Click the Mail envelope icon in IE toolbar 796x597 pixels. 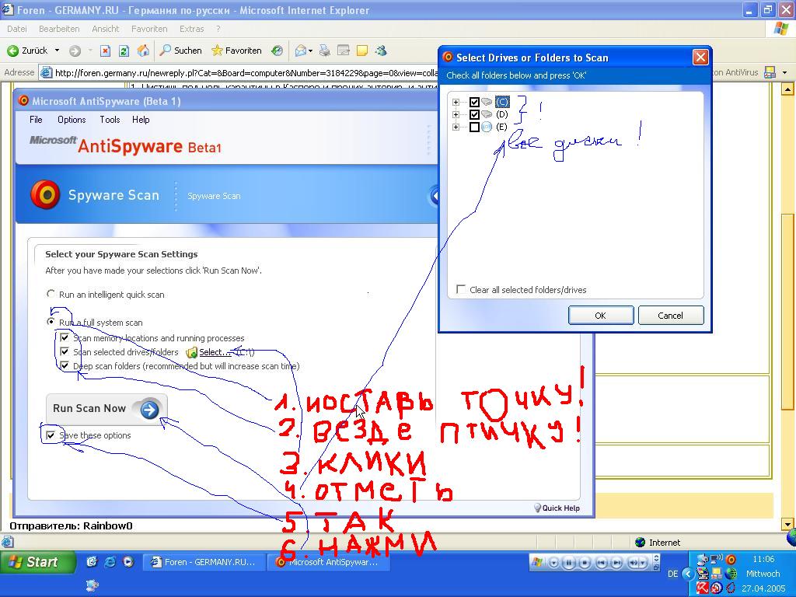point(301,51)
